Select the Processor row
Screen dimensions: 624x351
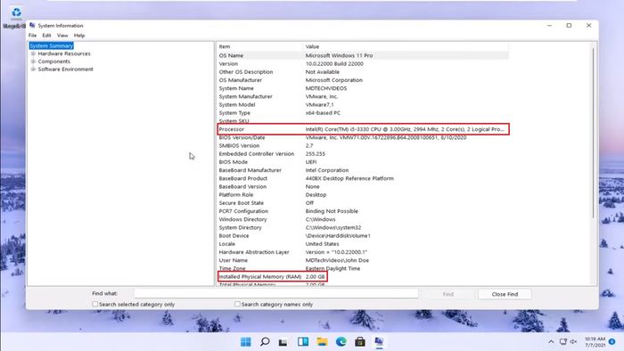click(x=363, y=129)
